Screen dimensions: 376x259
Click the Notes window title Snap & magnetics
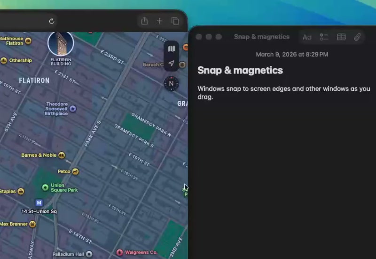click(x=262, y=37)
